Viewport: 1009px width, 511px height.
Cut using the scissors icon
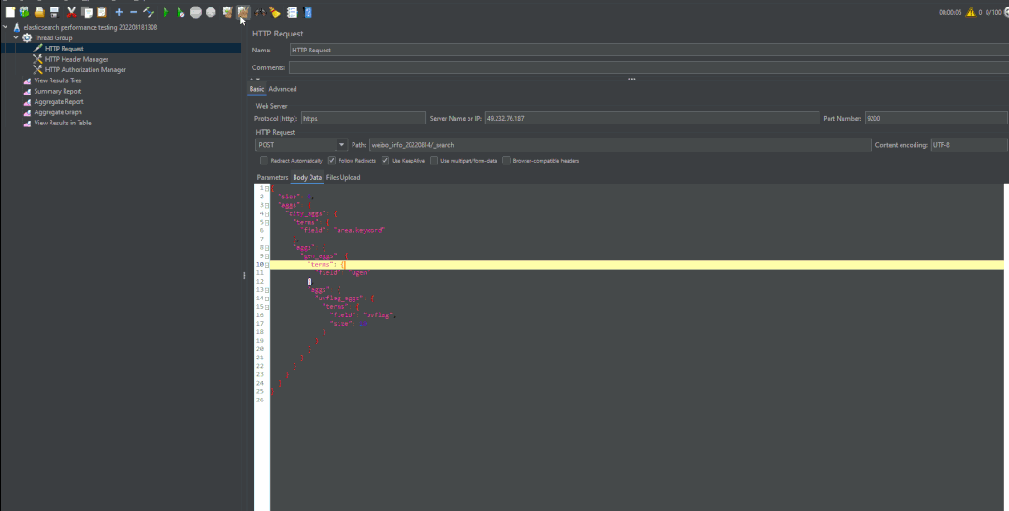tap(71, 12)
